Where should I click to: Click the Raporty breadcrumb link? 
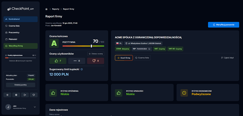[56, 9]
